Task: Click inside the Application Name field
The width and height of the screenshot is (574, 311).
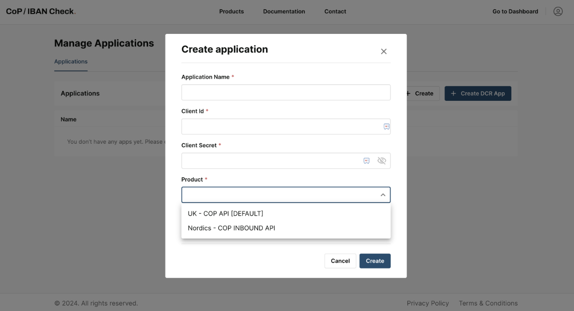Action: tap(285, 92)
